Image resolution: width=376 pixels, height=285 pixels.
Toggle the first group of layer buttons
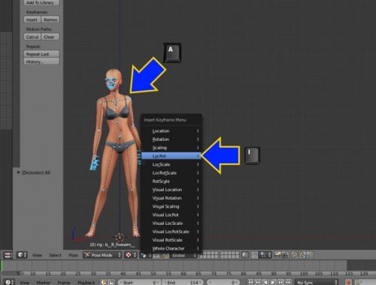tap(210, 255)
